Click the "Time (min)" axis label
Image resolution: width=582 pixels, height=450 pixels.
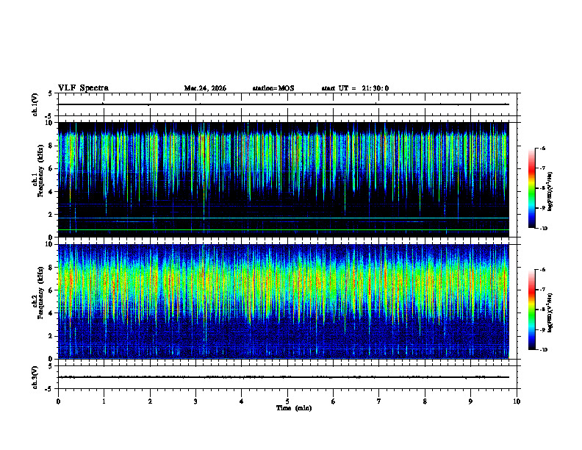pos(294,408)
